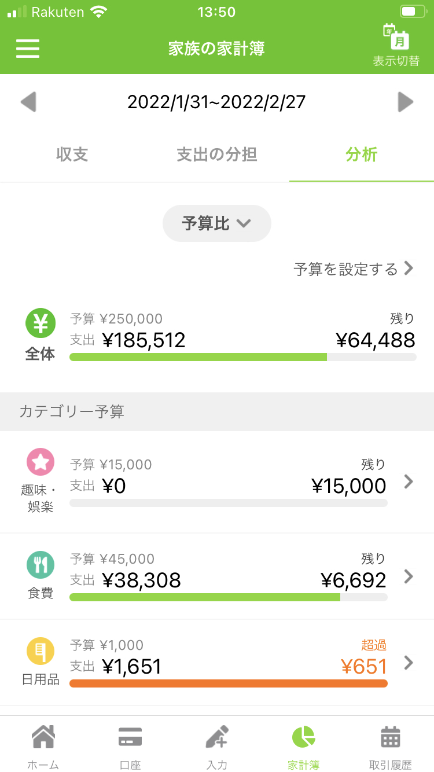Open 口座 card icon in bottom bar
This screenshot has width=434, height=772.
(130, 738)
